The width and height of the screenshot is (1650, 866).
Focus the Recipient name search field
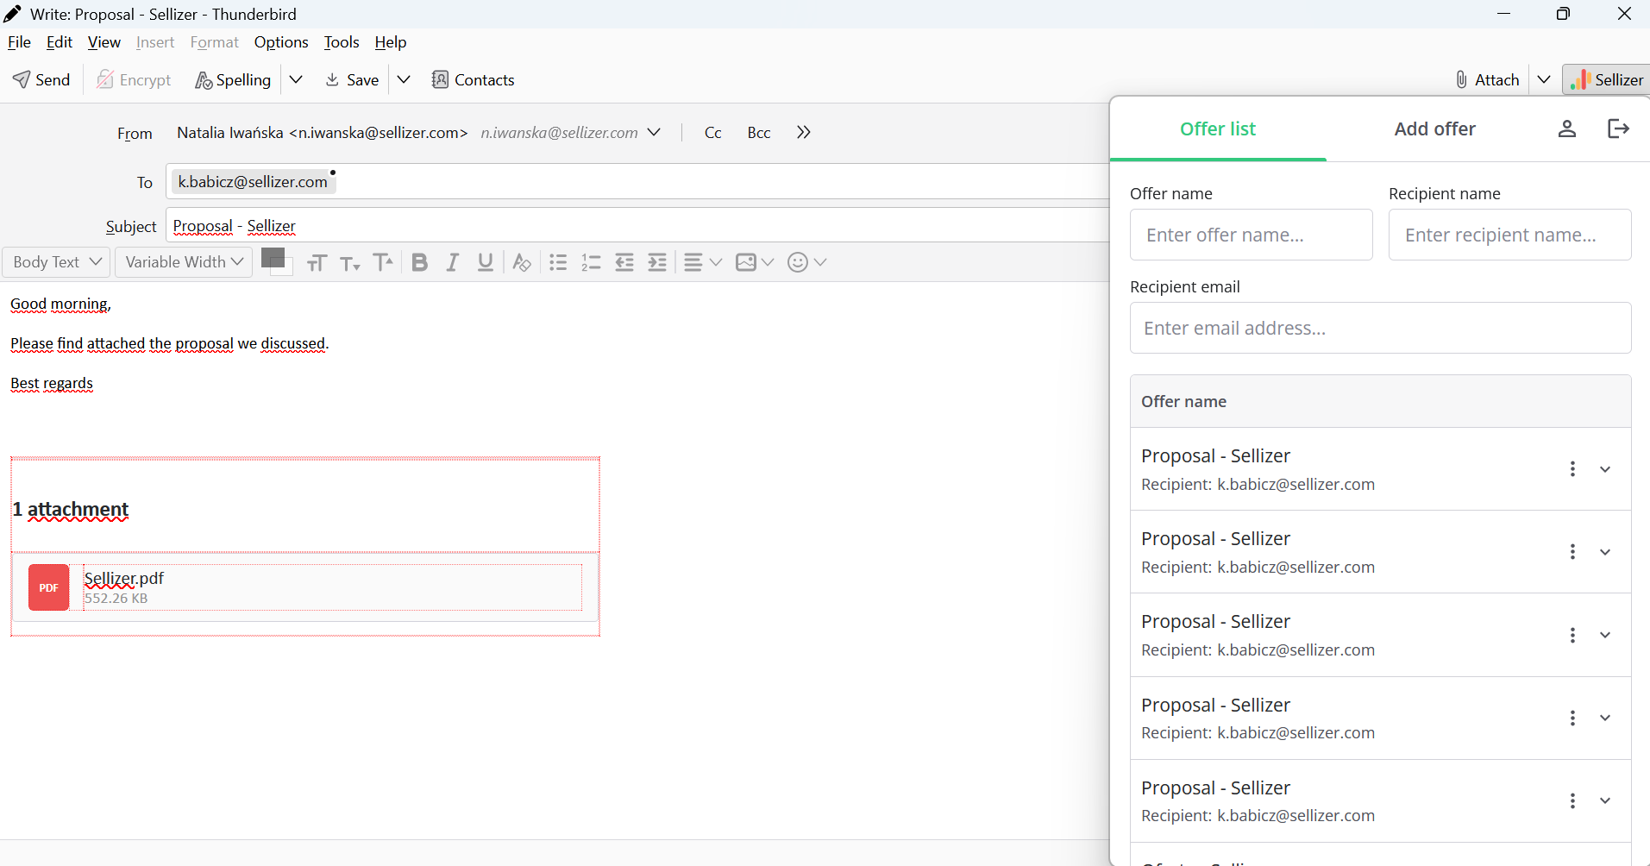[1509, 235]
